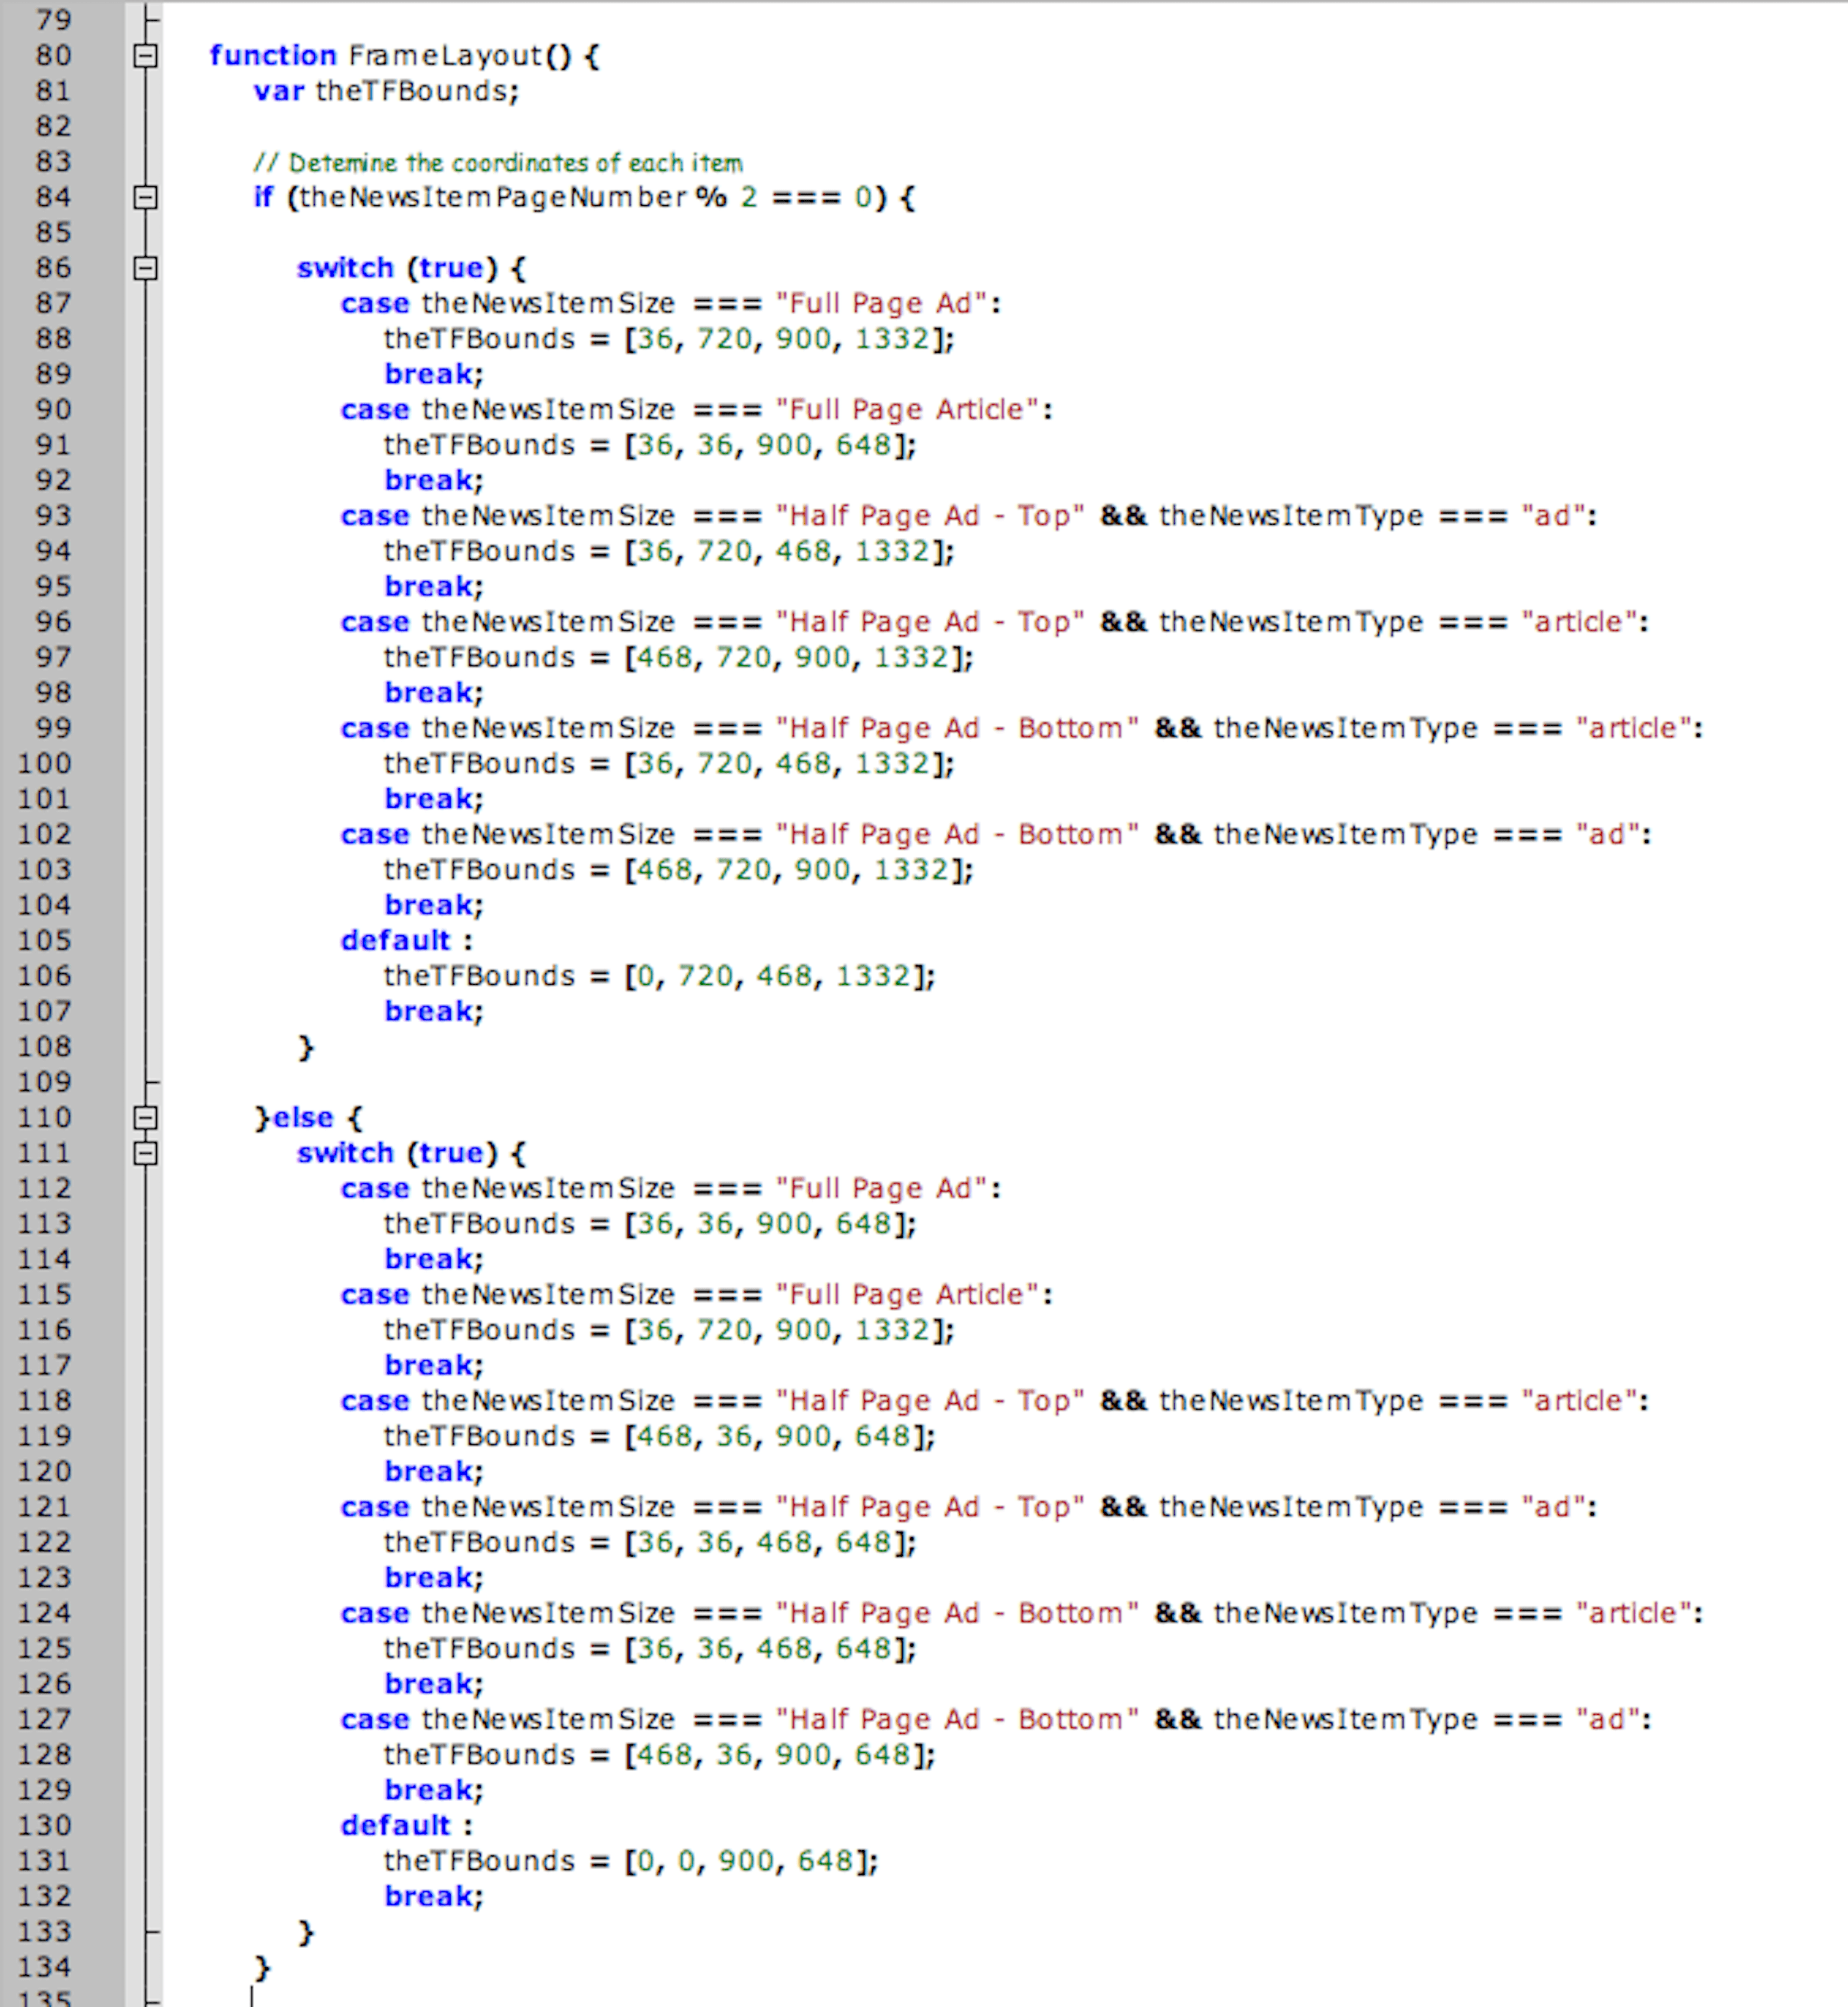The height and width of the screenshot is (2007, 1848).
Task: Click 'var theTFBounds;' declaration
Action: [386, 91]
